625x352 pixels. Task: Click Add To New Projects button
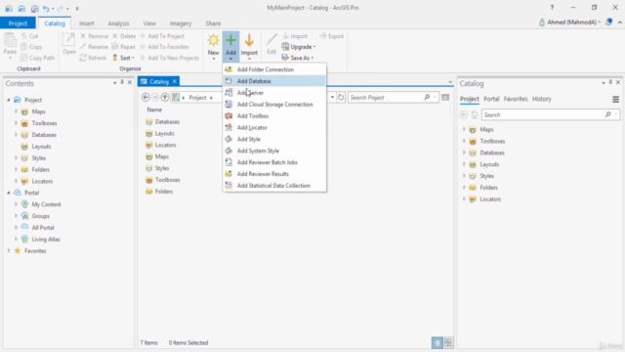click(x=169, y=58)
